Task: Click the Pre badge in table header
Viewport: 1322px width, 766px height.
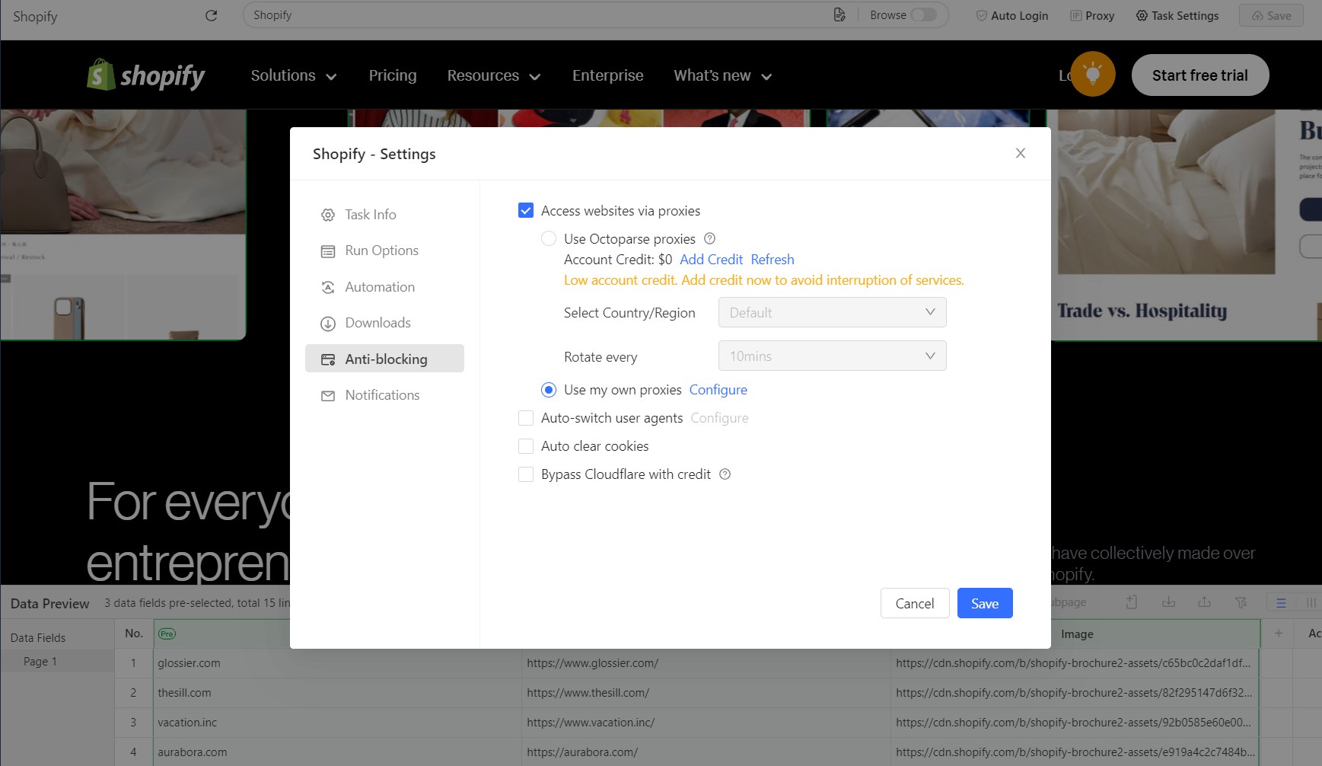Action: [x=167, y=634]
